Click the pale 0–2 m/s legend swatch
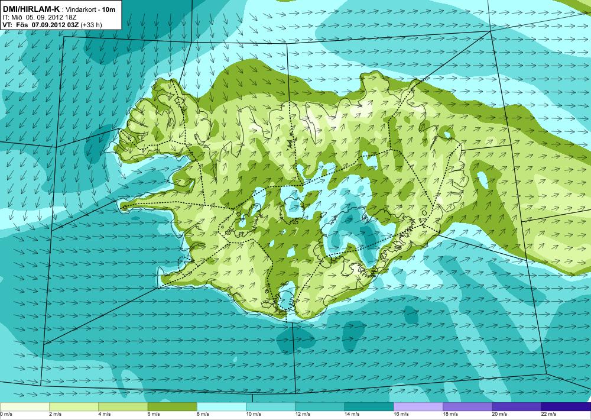Viewport: 591px width, 420px height. [x=24, y=406]
